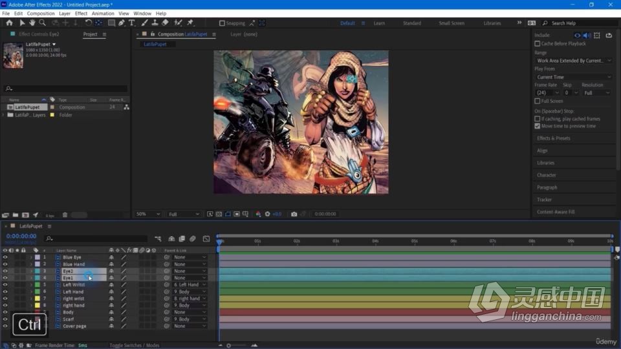
Task: Select the Puppet Pin tool
Action: (190, 23)
